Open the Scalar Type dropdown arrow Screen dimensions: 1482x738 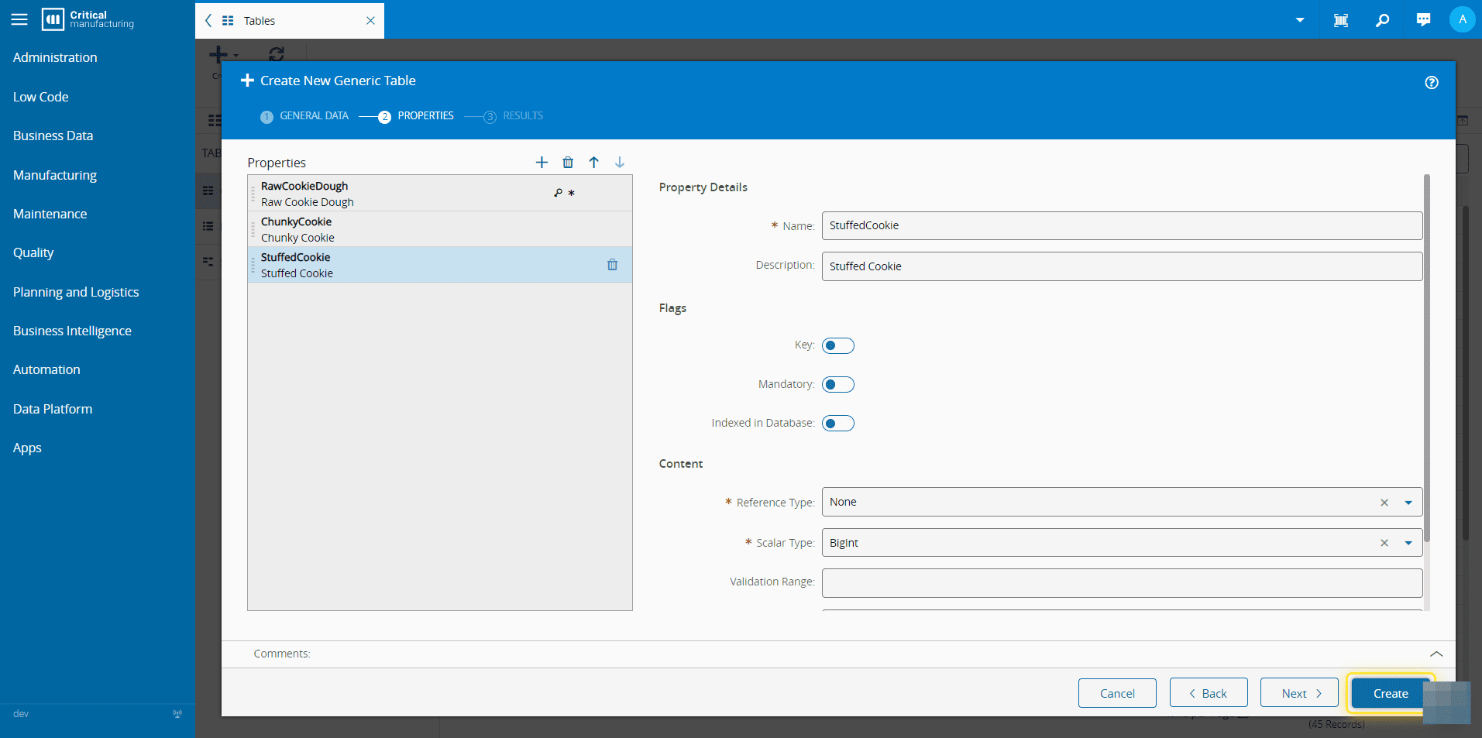[x=1408, y=543]
